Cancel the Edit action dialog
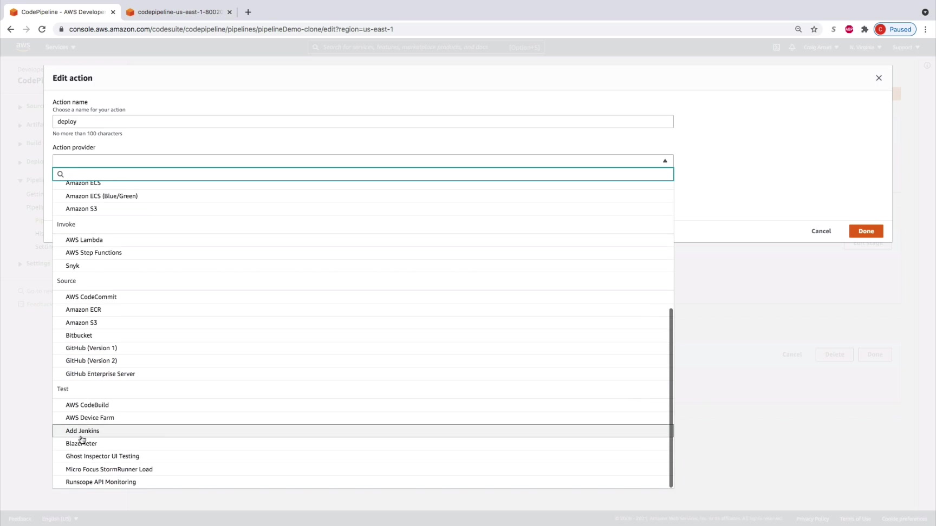 (x=821, y=231)
